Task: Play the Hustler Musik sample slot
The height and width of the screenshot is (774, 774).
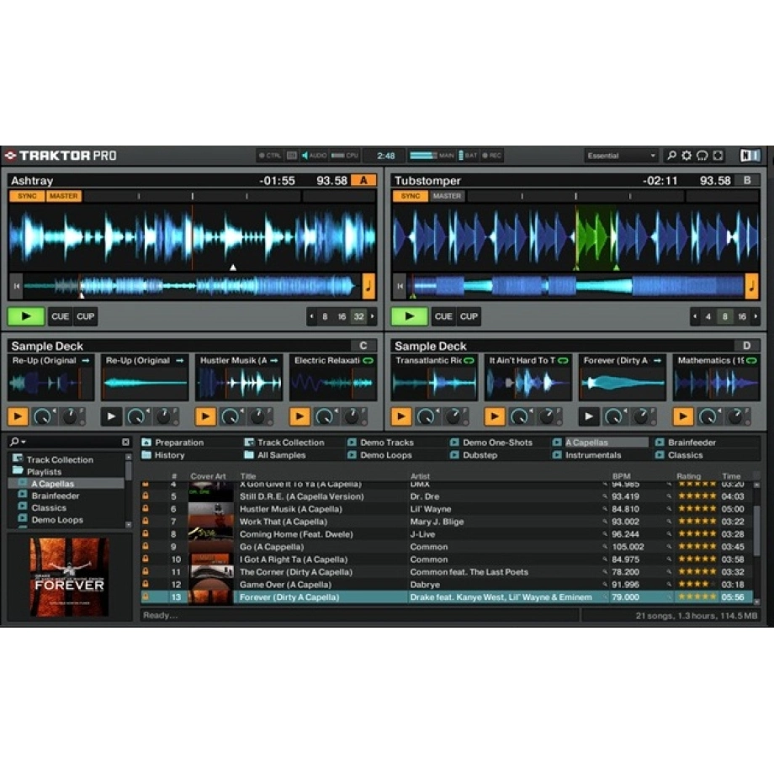Action: (205, 416)
